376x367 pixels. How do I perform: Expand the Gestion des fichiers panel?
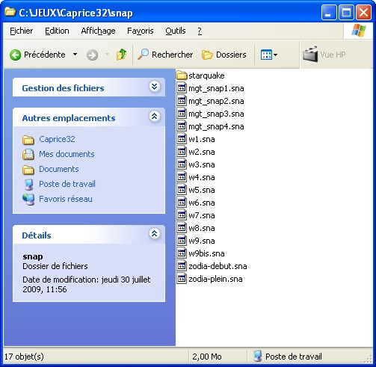click(x=155, y=87)
